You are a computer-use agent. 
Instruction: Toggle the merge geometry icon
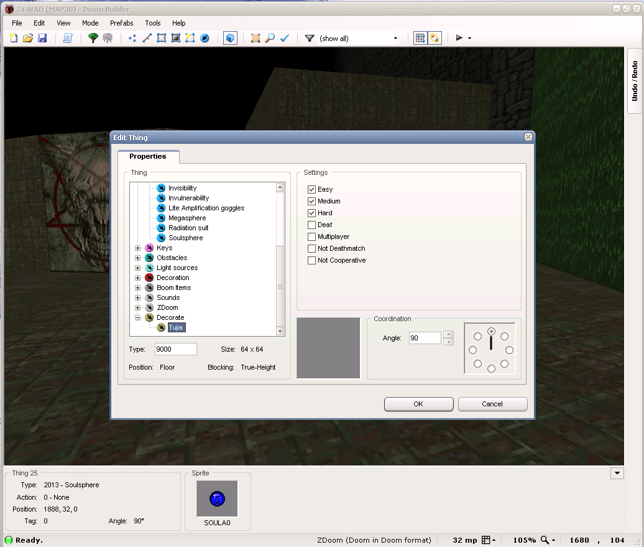pos(435,38)
